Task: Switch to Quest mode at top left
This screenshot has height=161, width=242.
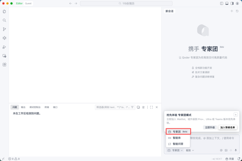Action: click(x=28, y=3)
